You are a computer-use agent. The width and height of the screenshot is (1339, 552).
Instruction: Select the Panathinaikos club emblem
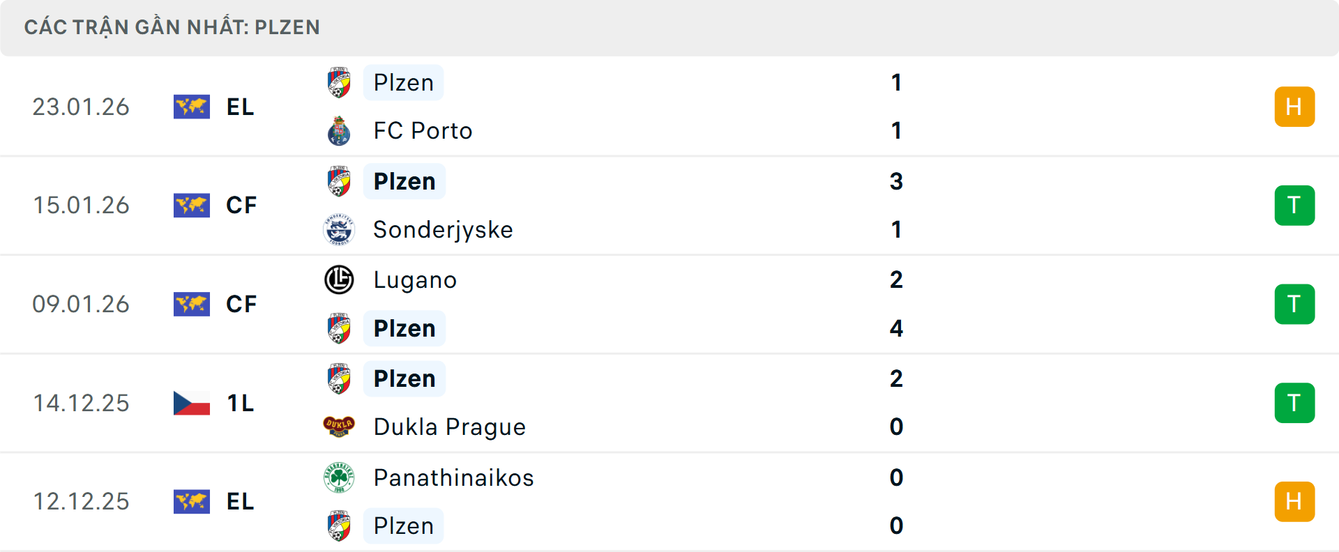coord(340,478)
